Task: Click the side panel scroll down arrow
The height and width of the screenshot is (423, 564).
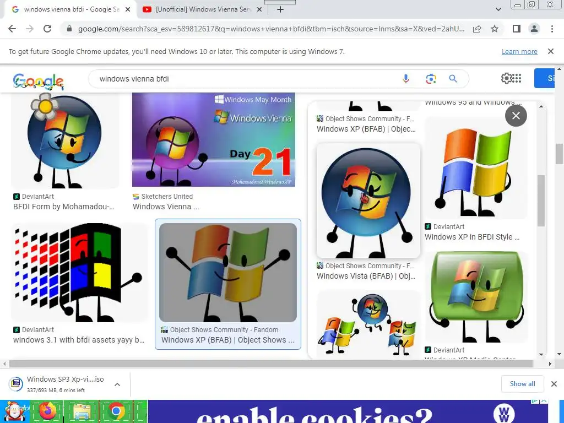Action: point(541,354)
